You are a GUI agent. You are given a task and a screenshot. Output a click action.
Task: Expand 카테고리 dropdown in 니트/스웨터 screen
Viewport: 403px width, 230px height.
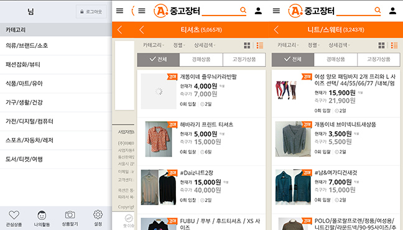click(288, 45)
